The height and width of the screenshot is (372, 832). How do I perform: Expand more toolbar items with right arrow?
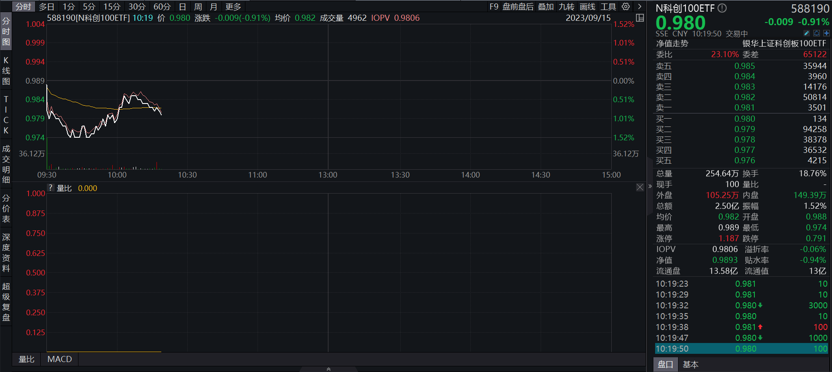click(639, 6)
